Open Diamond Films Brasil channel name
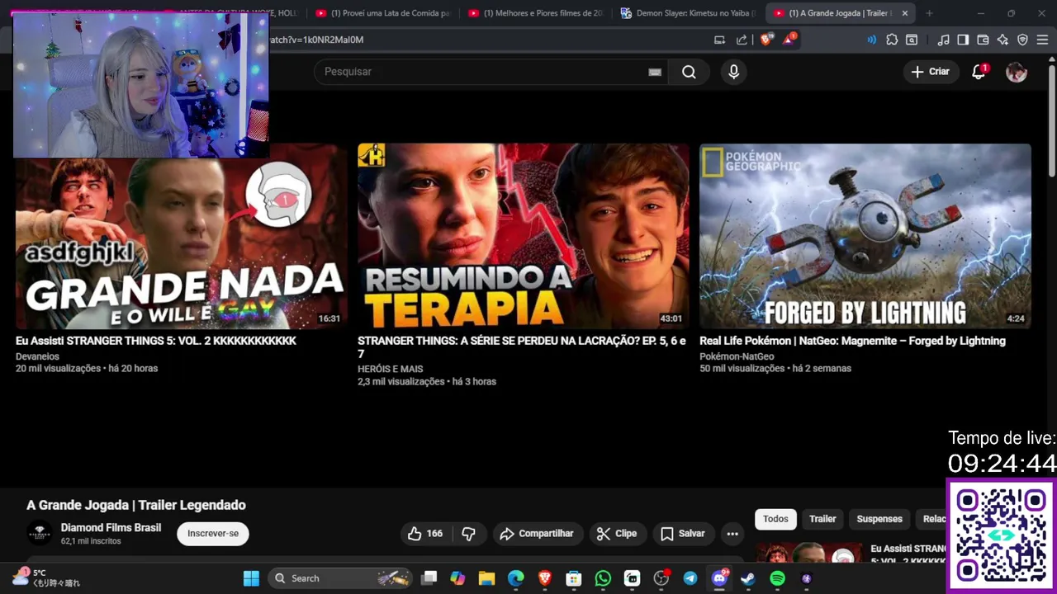The image size is (1057, 594). (x=111, y=528)
